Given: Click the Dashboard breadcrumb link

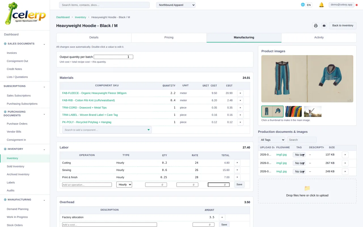Looking at the screenshot, I should click(x=63, y=17).
